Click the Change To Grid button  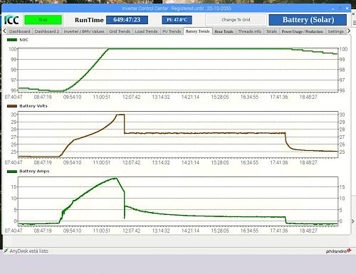tap(236, 20)
